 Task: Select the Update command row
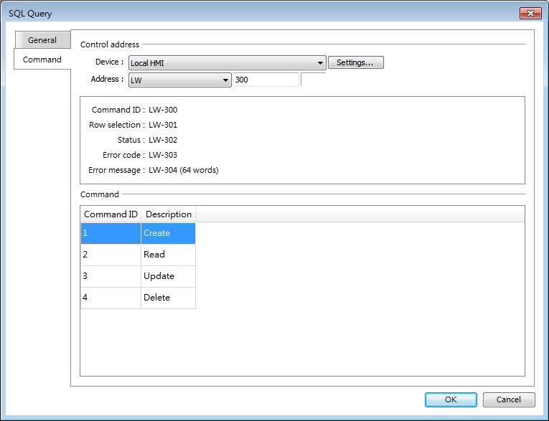pyautogui.click(x=138, y=276)
